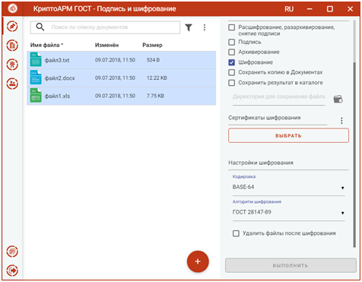
Task: Click the 7.75 KB size value
Action: [155, 96]
